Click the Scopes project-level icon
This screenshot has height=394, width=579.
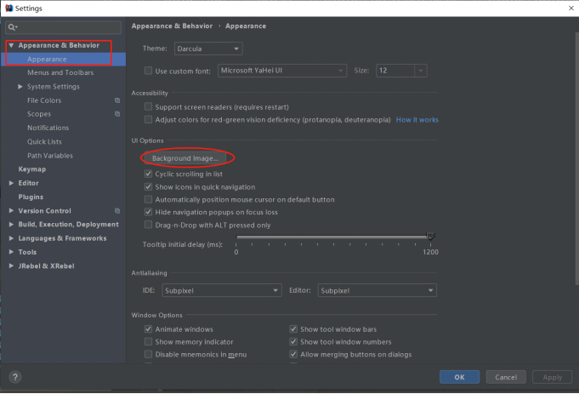[x=117, y=114]
